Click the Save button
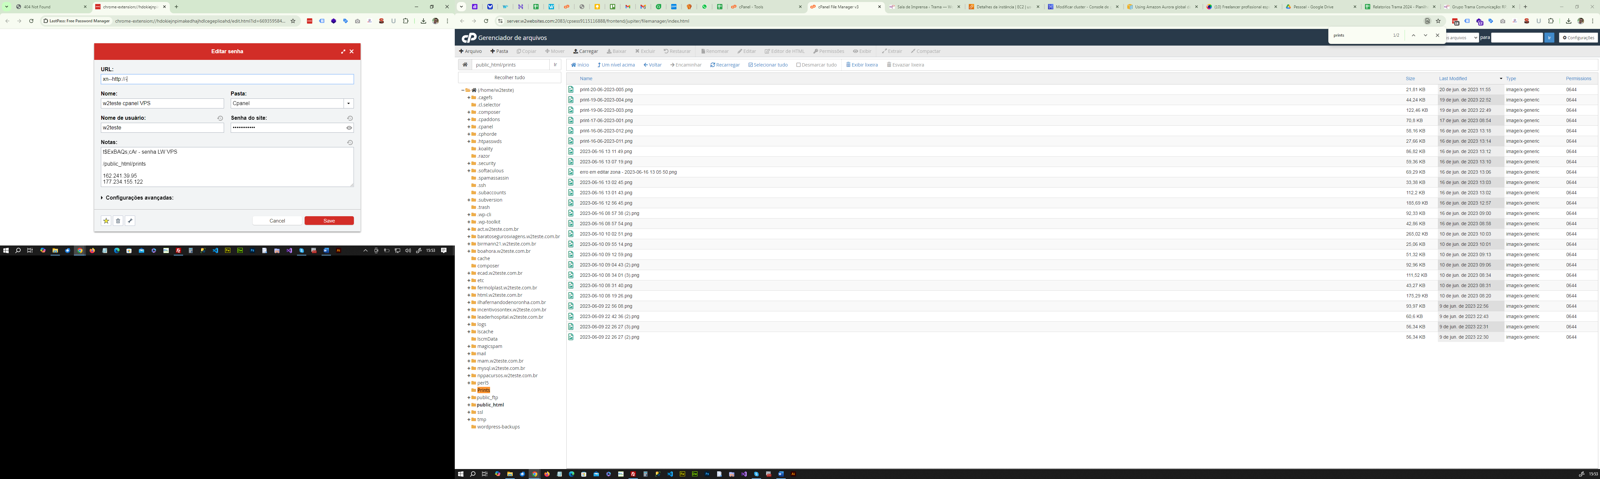This screenshot has width=1600, height=479. pos(329,221)
